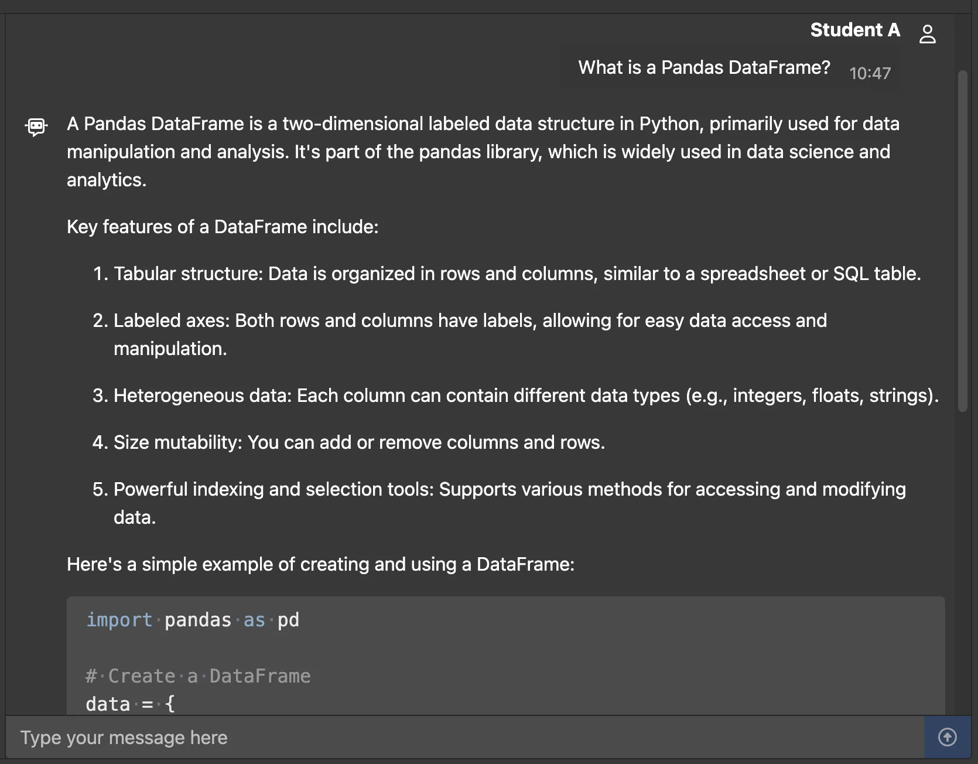The height and width of the screenshot is (764, 978).
Task: Focus the 'Type your message here' field
Action: coord(463,738)
